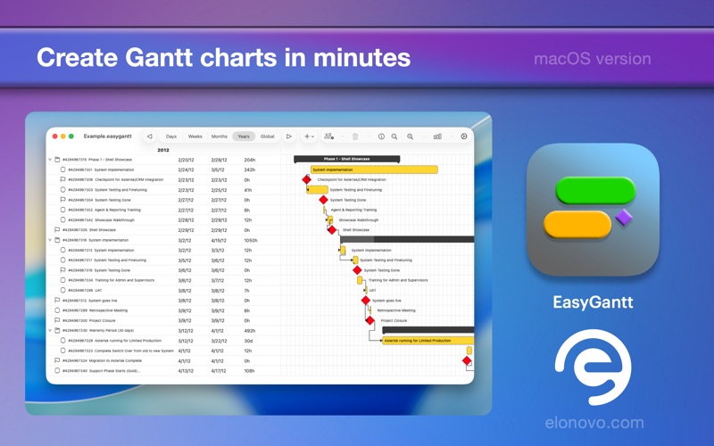The width and height of the screenshot is (714, 446).
Task: Click flag icon of milestone #4294967304
Action: click(x=62, y=200)
